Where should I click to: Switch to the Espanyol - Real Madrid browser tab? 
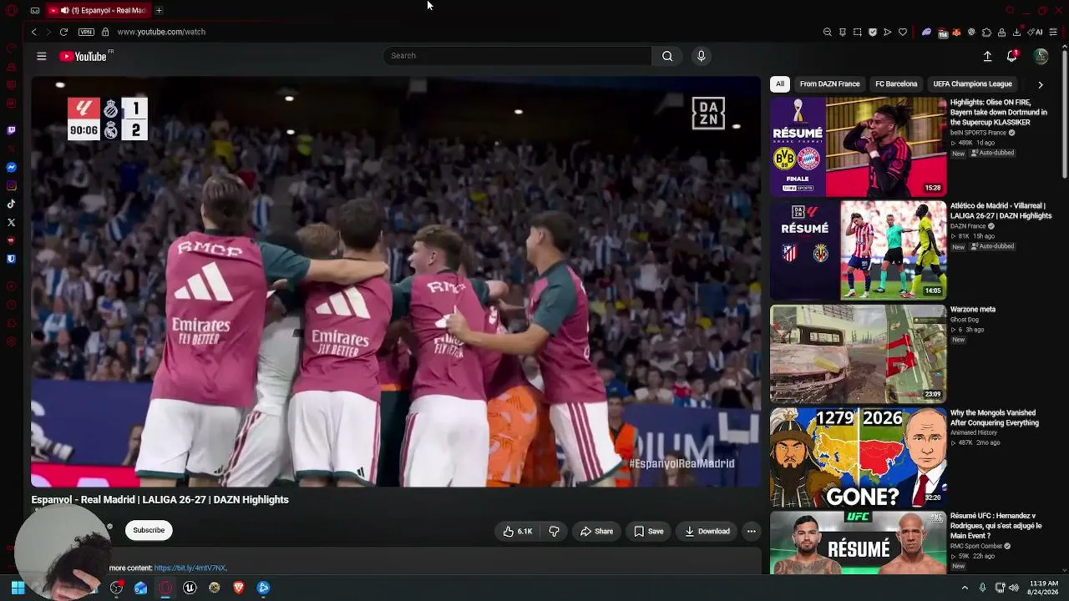pos(97,10)
